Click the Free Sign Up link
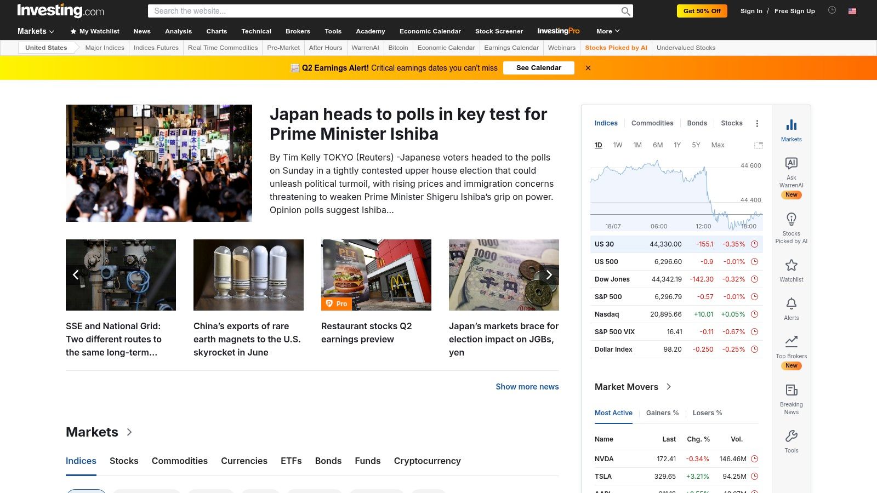 (x=794, y=11)
